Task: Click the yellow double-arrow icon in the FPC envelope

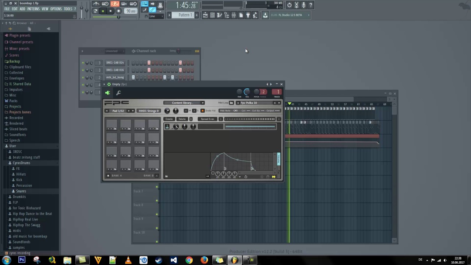Action: coord(273,177)
